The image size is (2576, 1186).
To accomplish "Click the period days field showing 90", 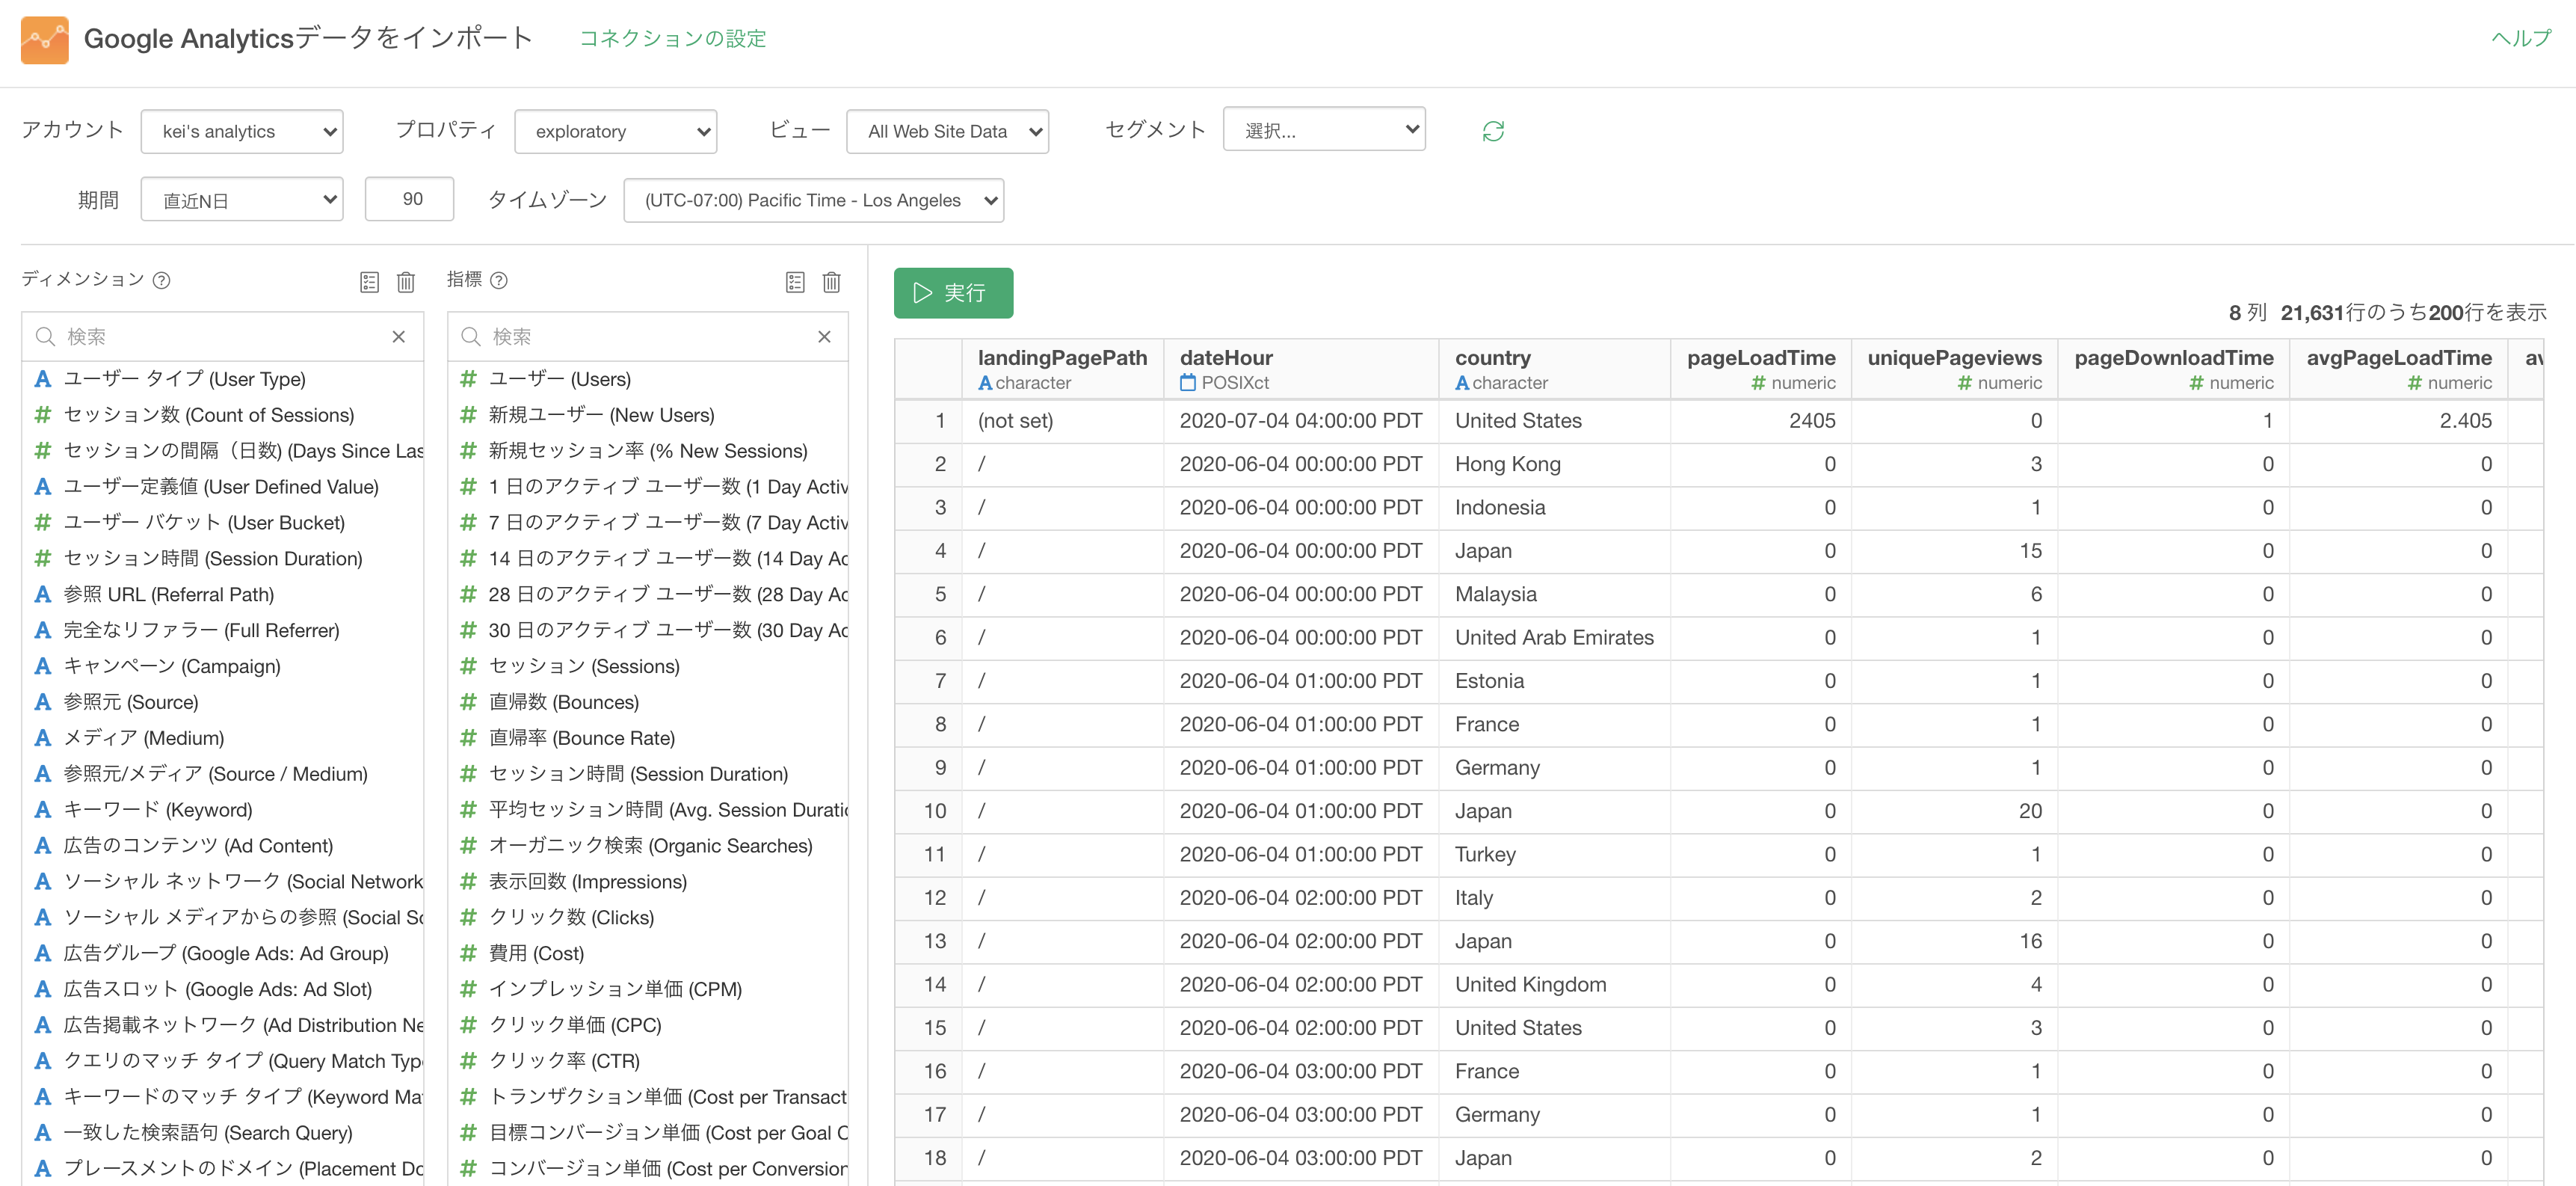I will tap(410, 199).
